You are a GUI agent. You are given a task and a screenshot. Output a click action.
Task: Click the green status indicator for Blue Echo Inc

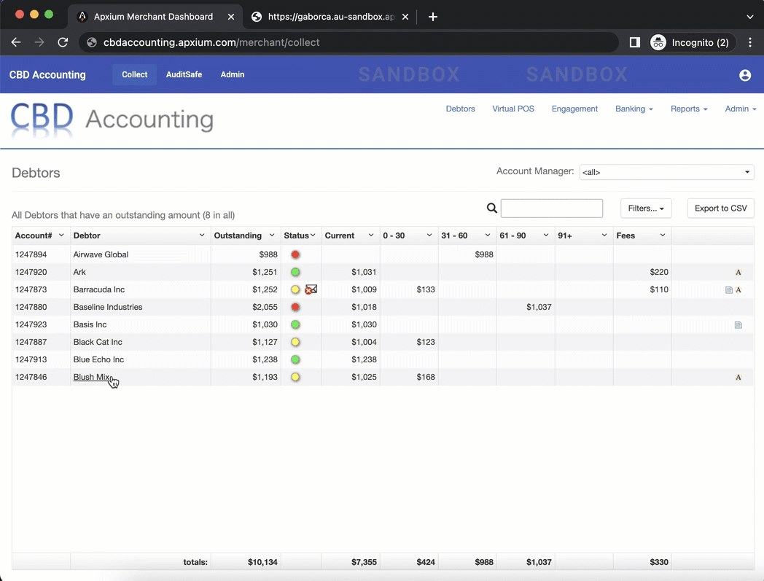pyautogui.click(x=295, y=359)
